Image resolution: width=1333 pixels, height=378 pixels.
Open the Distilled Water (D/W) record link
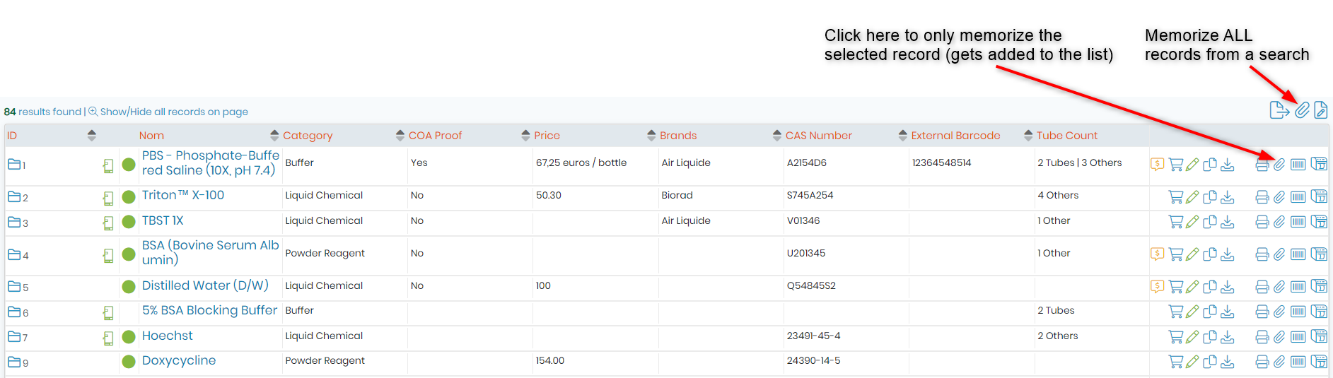205,285
